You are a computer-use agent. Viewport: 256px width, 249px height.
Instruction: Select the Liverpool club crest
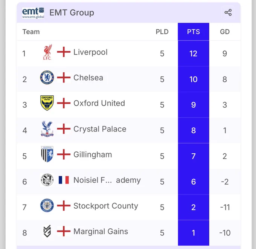(x=47, y=52)
